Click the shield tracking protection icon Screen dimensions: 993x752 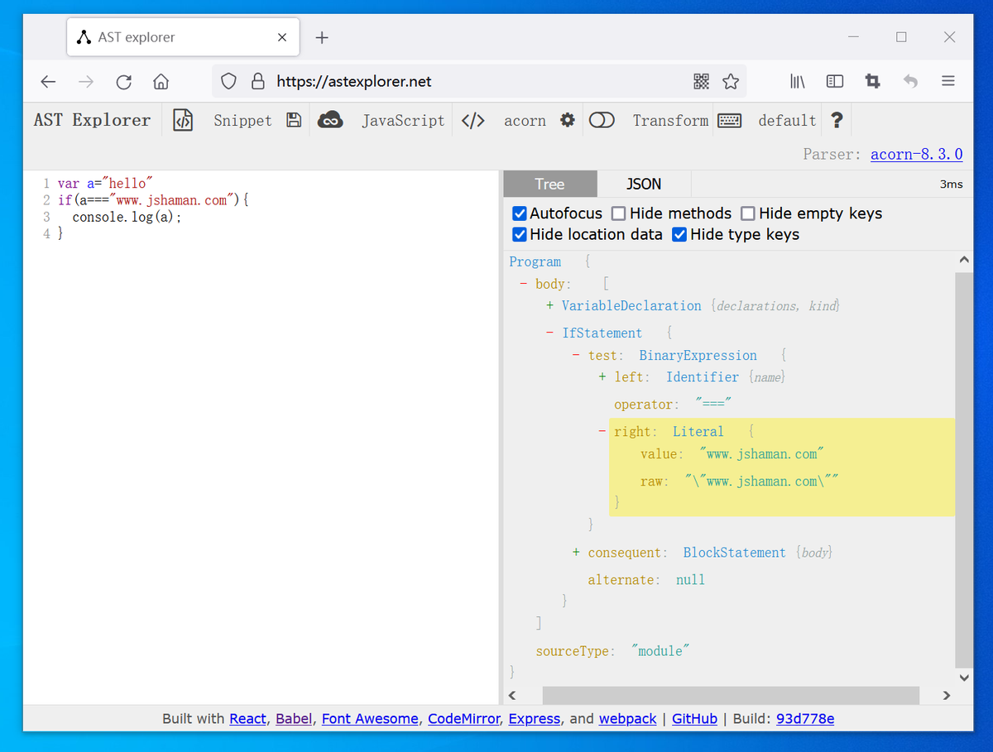pos(229,81)
